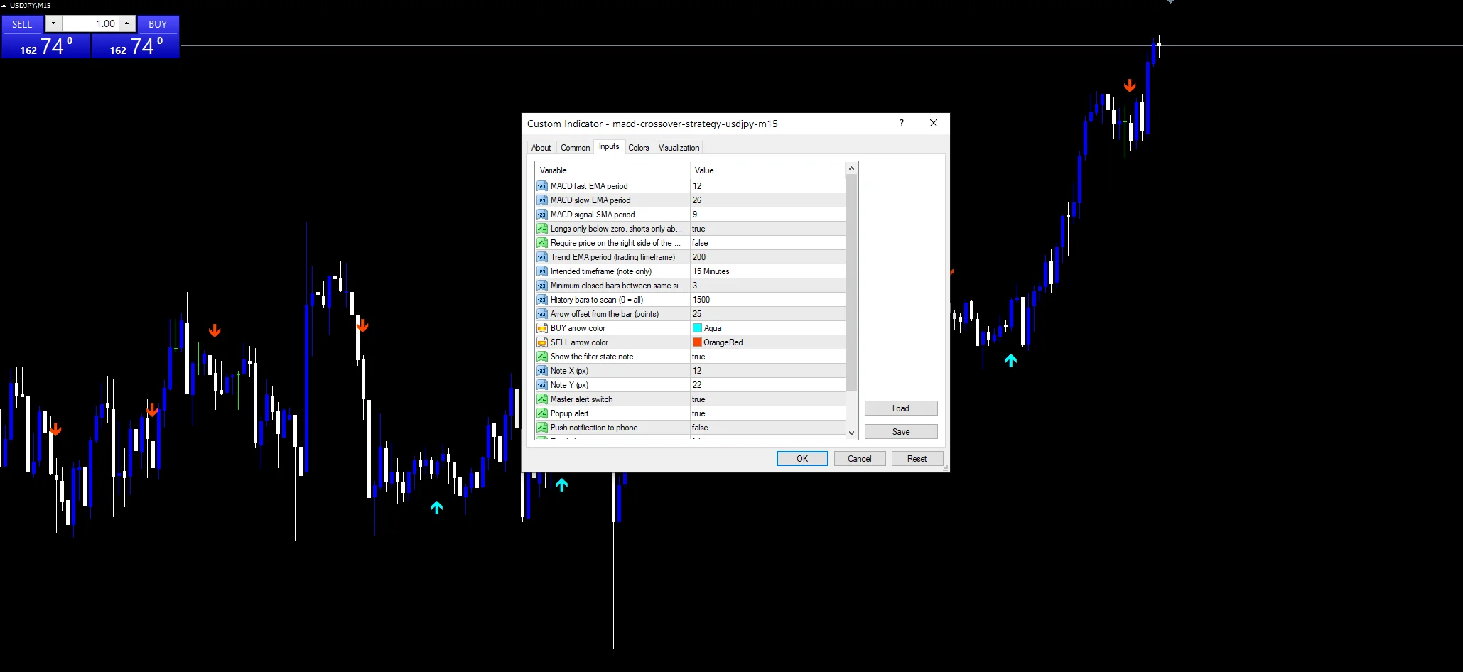Click the Minimum closed bars row icon
The height and width of the screenshot is (672, 1463).
point(541,286)
